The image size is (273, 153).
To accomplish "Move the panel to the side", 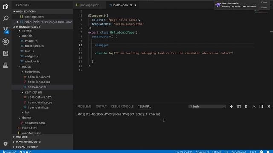I will click(x=261, y=106).
